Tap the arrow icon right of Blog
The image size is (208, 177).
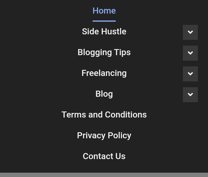[x=190, y=94]
